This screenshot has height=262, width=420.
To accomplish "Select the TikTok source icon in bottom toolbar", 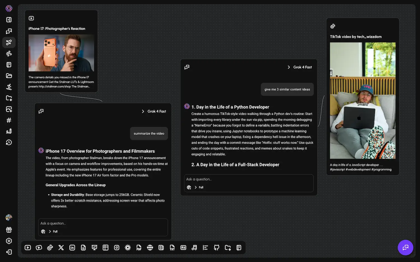I will pyautogui.click(x=50, y=247).
